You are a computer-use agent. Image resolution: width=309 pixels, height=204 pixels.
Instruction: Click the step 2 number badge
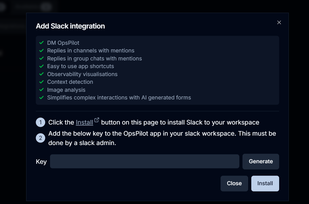tap(41, 138)
